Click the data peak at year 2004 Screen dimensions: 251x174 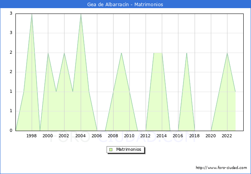81,14
